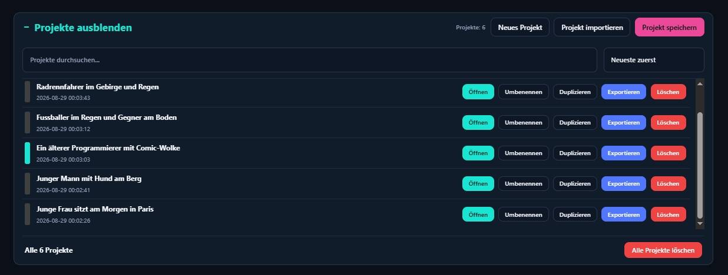The image size is (728, 275).
Task: Delete Junge Frau sitzt am Morgen project
Action: point(669,214)
